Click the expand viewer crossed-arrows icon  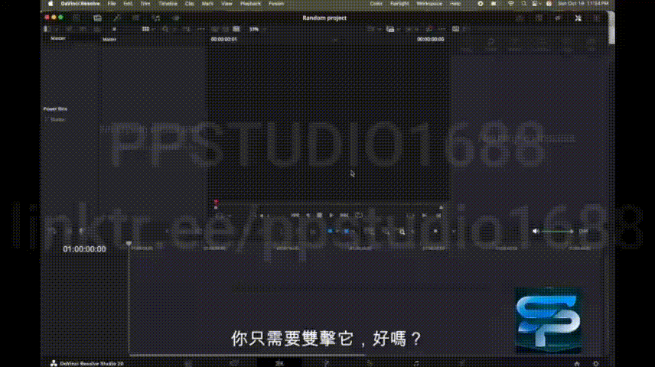[x=578, y=18]
